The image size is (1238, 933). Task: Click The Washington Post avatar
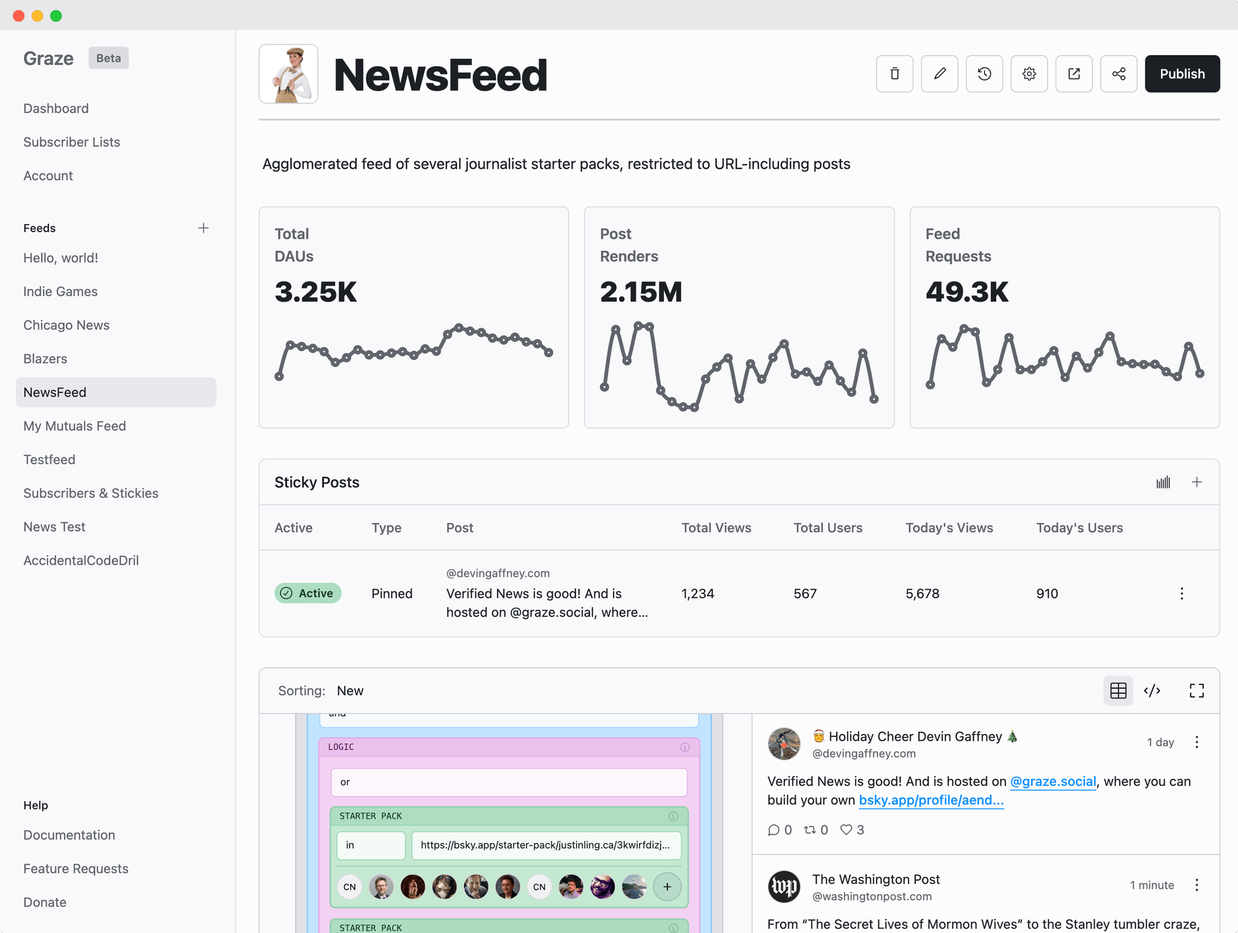pos(784,886)
